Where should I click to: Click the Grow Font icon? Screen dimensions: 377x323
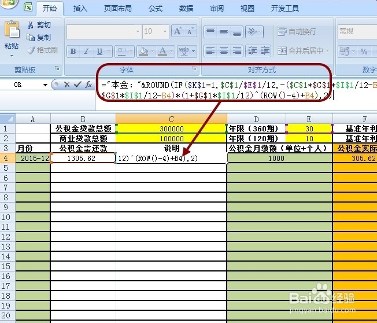click(178, 31)
